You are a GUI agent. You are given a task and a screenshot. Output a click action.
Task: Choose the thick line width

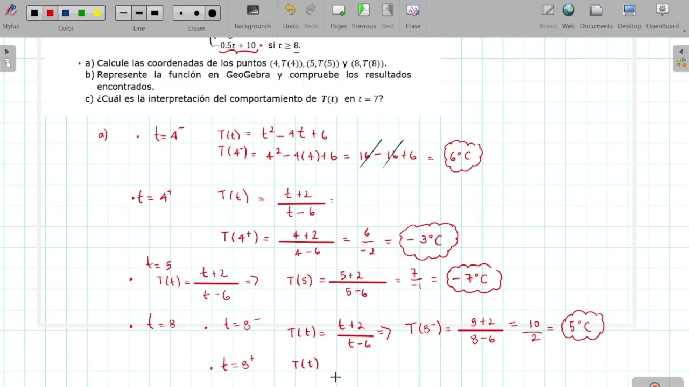pyautogui.click(x=155, y=13)
